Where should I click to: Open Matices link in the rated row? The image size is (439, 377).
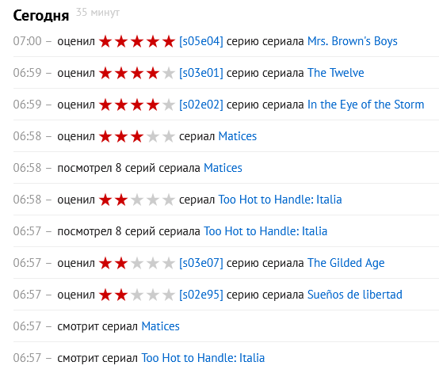point(238,136)
